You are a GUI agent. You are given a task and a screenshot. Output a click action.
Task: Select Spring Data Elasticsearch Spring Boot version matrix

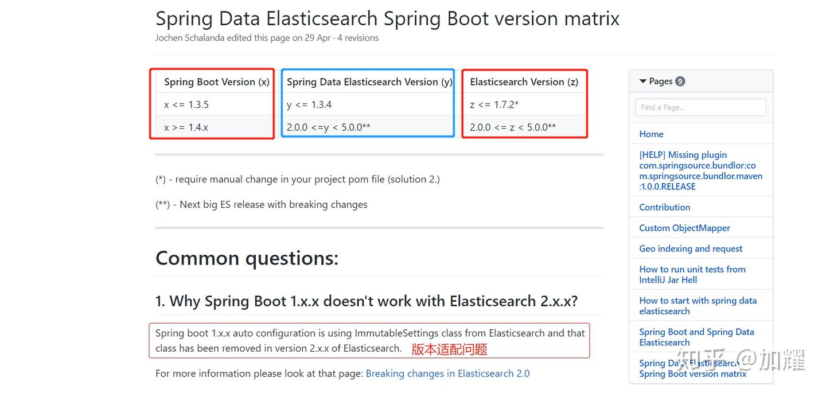pyautogui.click(x=692, y=368)
